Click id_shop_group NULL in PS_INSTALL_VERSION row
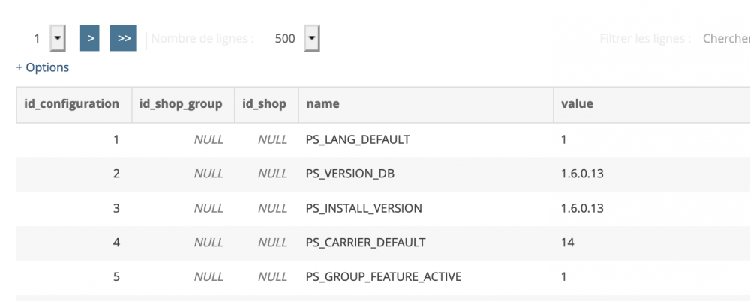Viewport: 750px width, 301px height. (x=208, y=208)
